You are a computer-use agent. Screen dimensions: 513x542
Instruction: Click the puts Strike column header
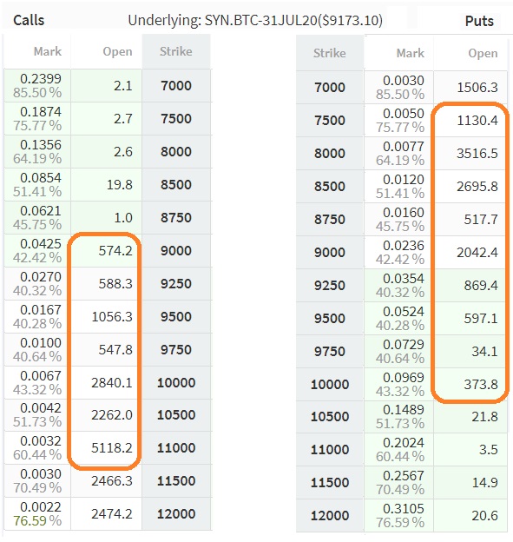point(330,53)
